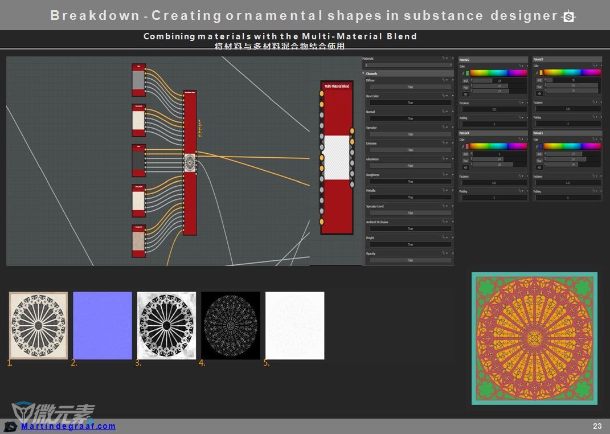
Task: Click the Material 2 rainbow hue bar
Action: tap(498, 73)
